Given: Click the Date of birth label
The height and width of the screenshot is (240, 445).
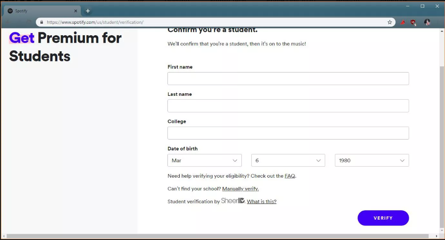Looking at the screenshot, I should [x=182, y=148].
